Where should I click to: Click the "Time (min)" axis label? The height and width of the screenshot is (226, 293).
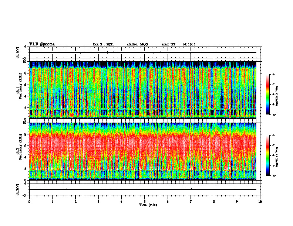click(x=148, y=205)
